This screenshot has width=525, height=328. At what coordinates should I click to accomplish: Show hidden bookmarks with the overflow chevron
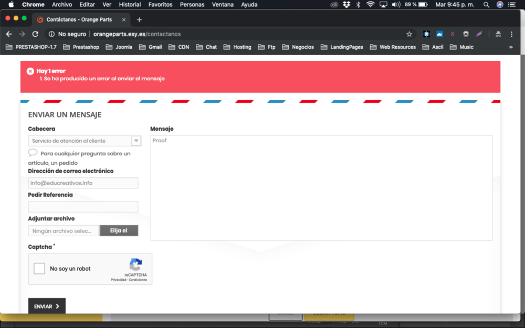coord(511,47)
